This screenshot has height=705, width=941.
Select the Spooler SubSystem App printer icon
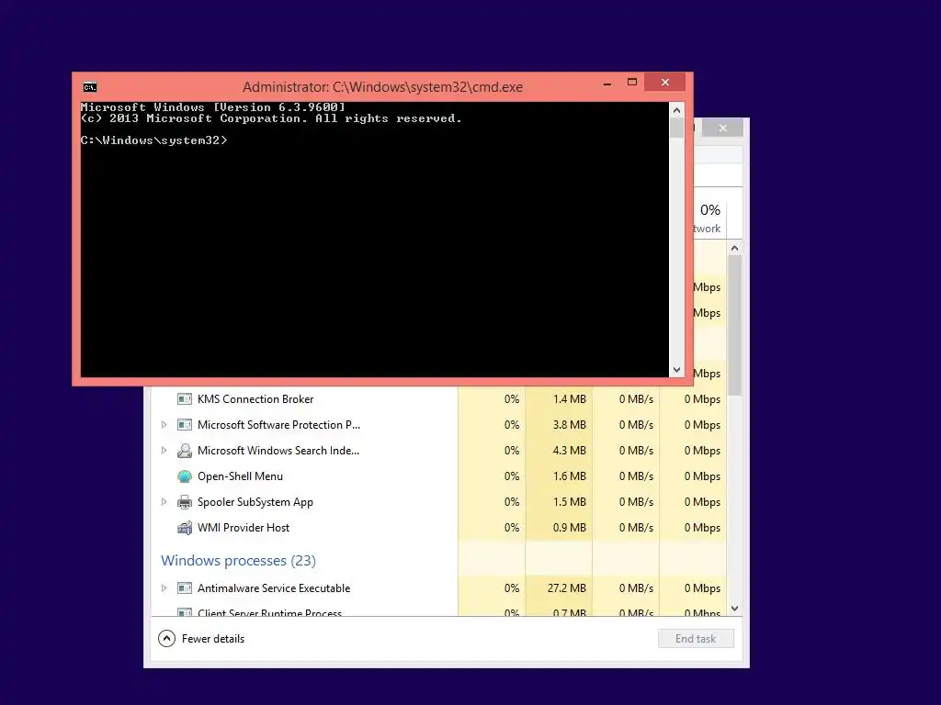(184, 502)
